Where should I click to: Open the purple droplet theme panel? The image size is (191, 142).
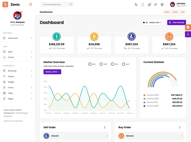pyautogui.click(x=188, y=34)
